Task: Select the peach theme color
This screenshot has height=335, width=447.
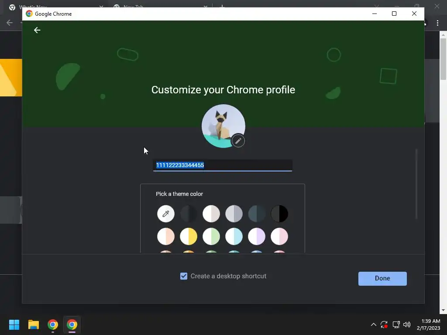Action: 165,236
